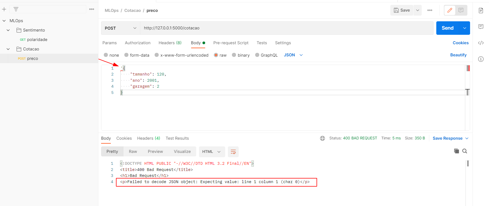This screenshot has height=206, width=489.
Task: Open the Settings tab
Action: pyautogui.click(x=283, y=43)
